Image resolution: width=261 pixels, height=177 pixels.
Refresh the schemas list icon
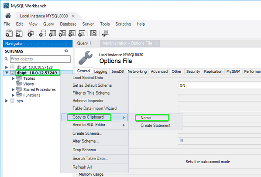(66, 51)
